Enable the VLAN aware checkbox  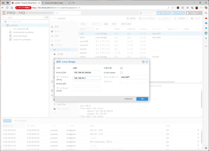[121, 73]
